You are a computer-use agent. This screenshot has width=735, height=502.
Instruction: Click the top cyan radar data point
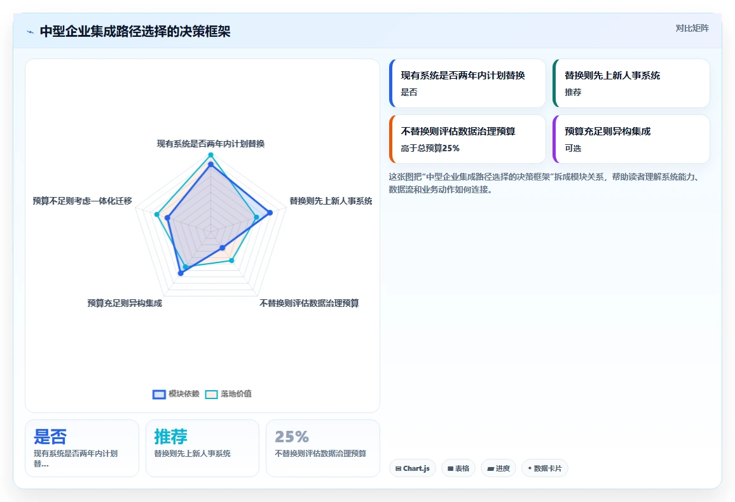tap(211, 155)
